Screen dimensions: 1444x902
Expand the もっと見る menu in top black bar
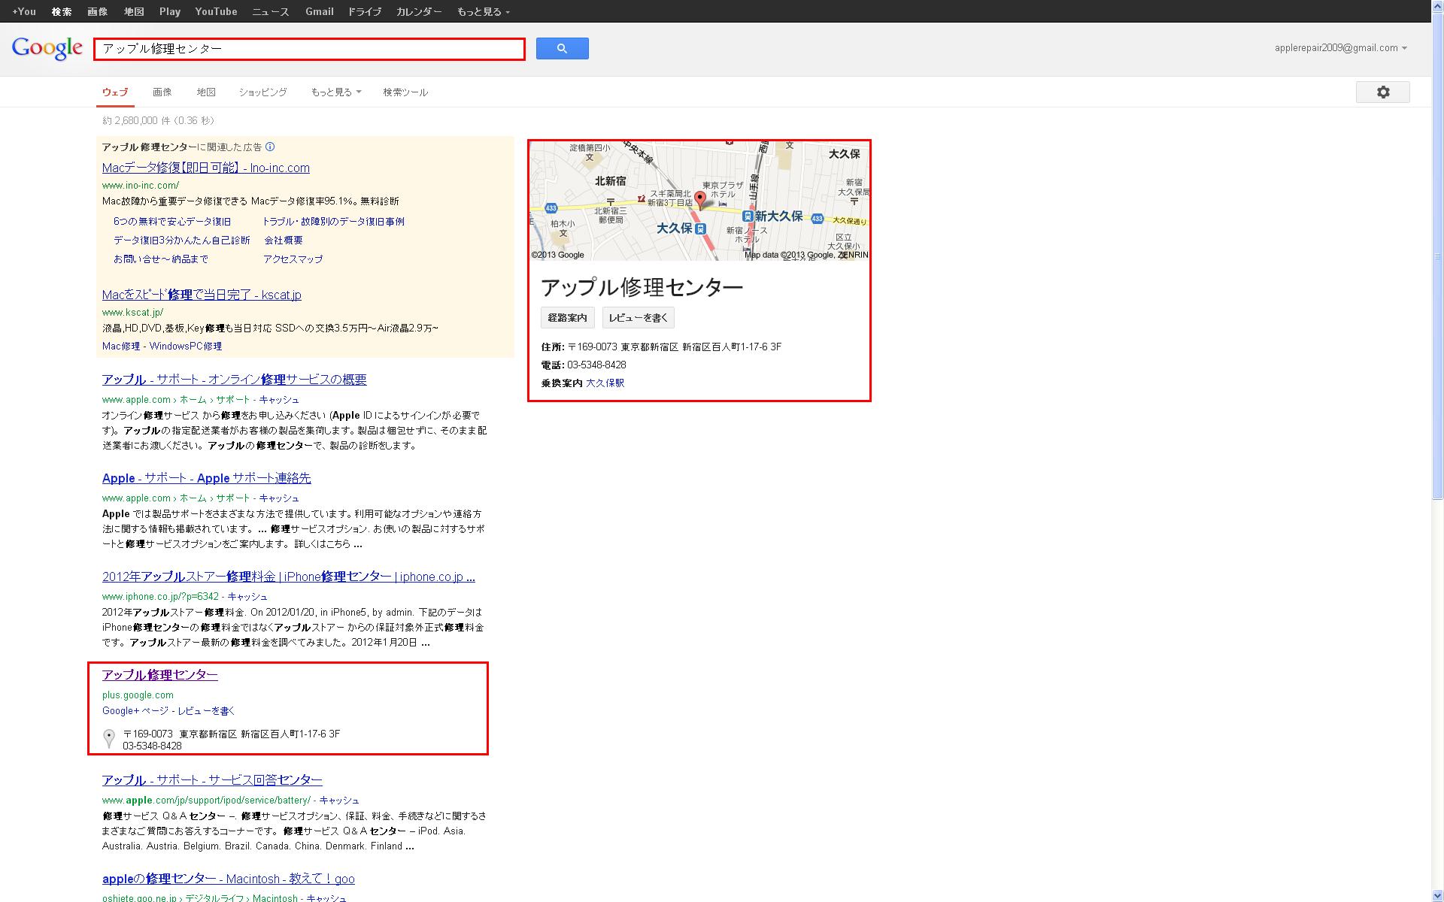pos(483,11)
